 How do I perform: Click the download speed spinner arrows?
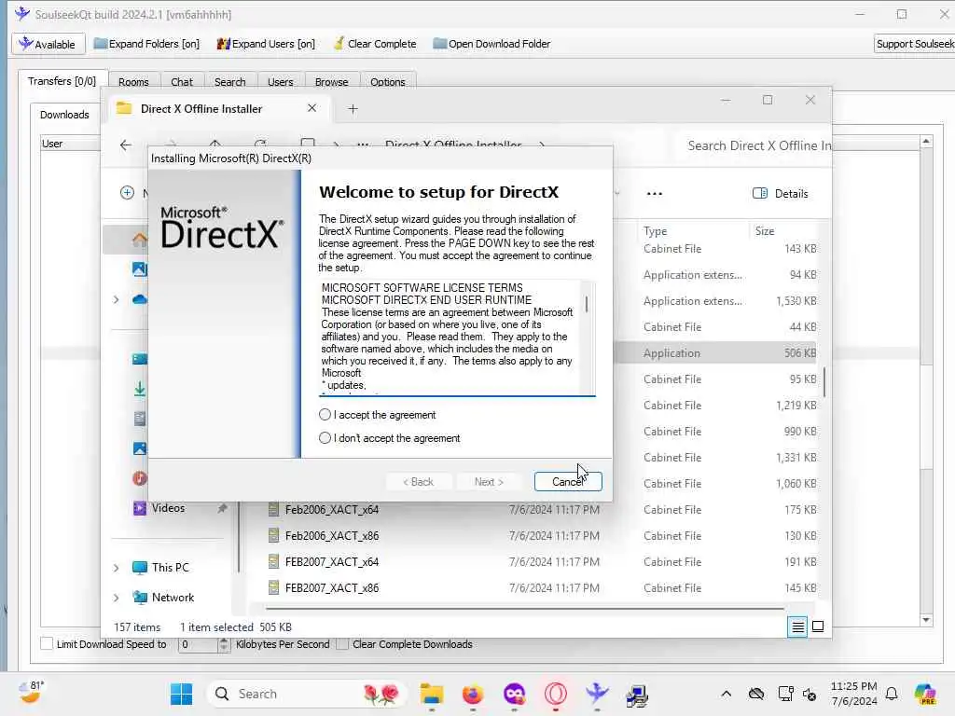click(x=224, y=644)
